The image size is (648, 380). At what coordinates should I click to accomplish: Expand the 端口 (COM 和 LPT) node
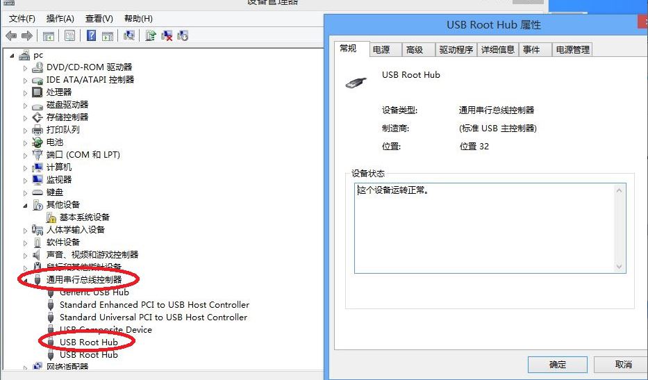click(x=25, y=156)
